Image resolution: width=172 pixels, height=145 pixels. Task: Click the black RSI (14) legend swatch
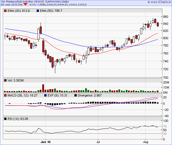point(5,119)
